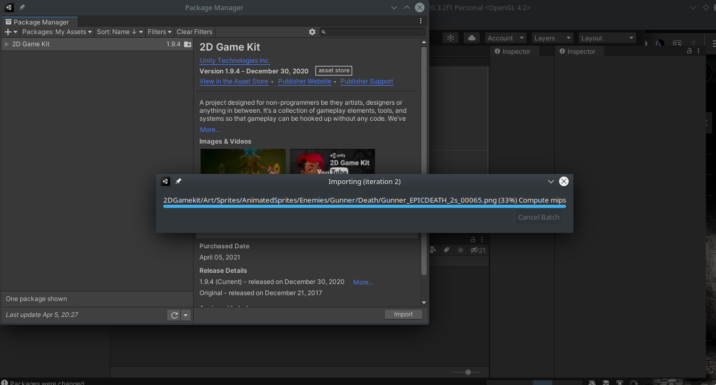Click the favorites star icon in Project panel
The width and height of the screenshot is (716, 385).
pos(461,250)
